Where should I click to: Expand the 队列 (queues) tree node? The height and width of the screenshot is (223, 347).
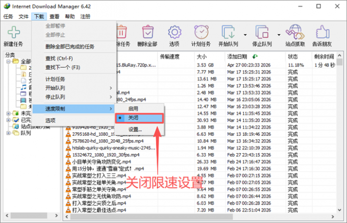point(8,133)
